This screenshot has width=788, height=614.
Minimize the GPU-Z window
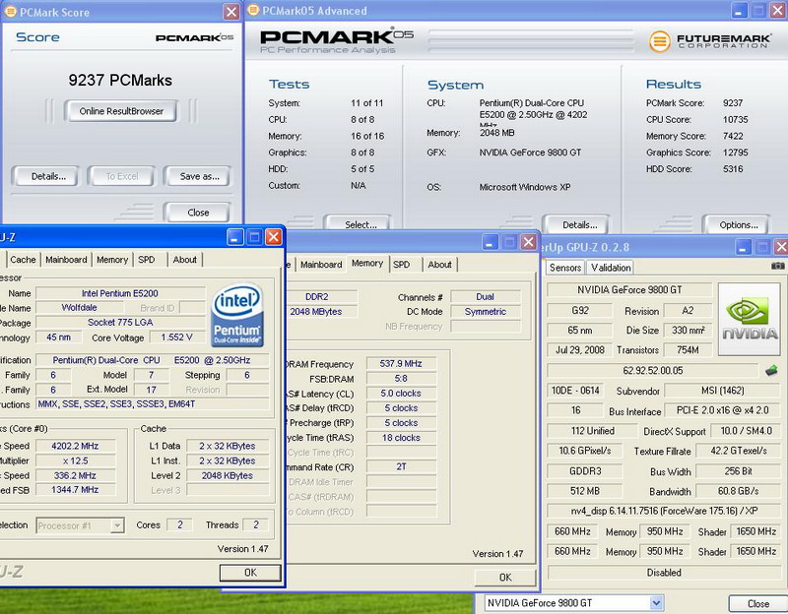744,247
